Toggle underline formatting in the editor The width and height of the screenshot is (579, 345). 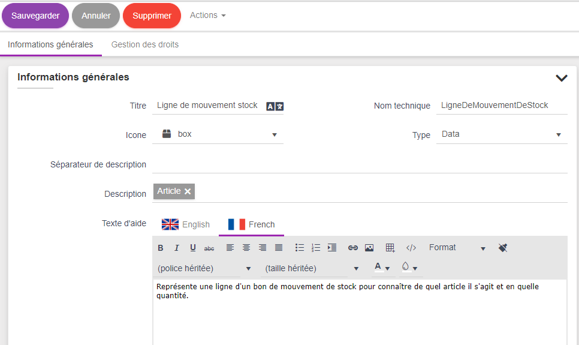pos(193,248)
